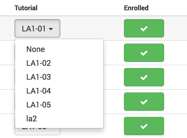
Task: Select the LA1-04 tutorial option
Action: point(39,91)
